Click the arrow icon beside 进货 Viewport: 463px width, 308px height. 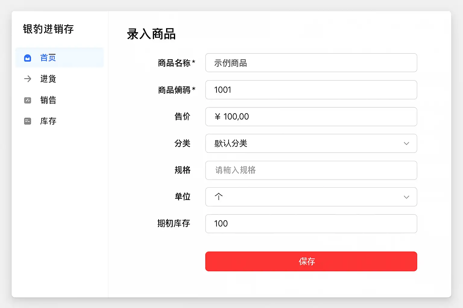(27, 79)
